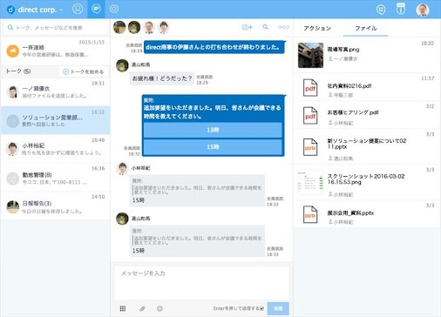Open talk with 小林裕紀 in list
The height and width of the screenshot is (317, 441).
coord(55,148)
